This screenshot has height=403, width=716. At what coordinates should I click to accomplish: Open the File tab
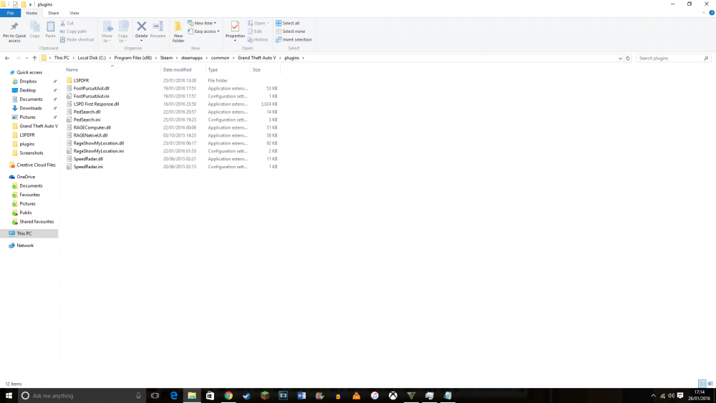tap(10, 13)
